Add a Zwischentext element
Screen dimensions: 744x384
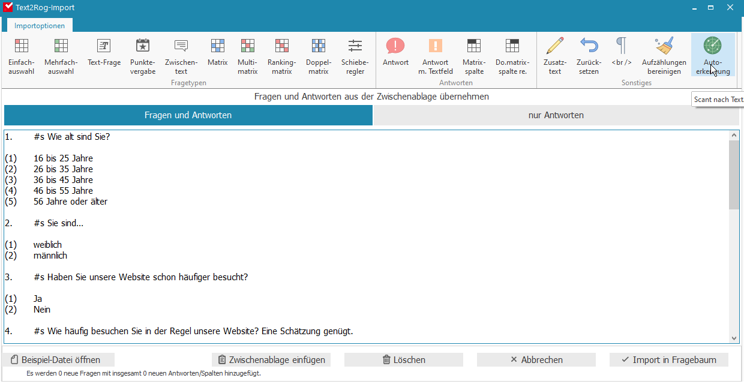tap(181, 54)
